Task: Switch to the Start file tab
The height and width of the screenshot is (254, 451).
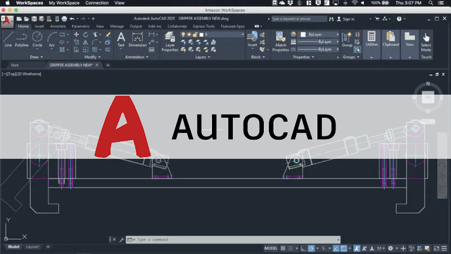Action: point(15,65)
